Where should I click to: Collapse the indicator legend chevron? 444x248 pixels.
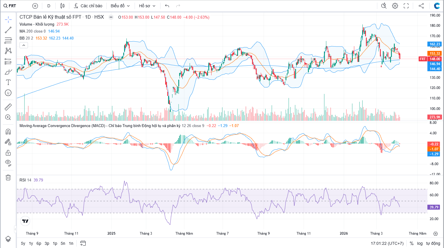point(24,45)
